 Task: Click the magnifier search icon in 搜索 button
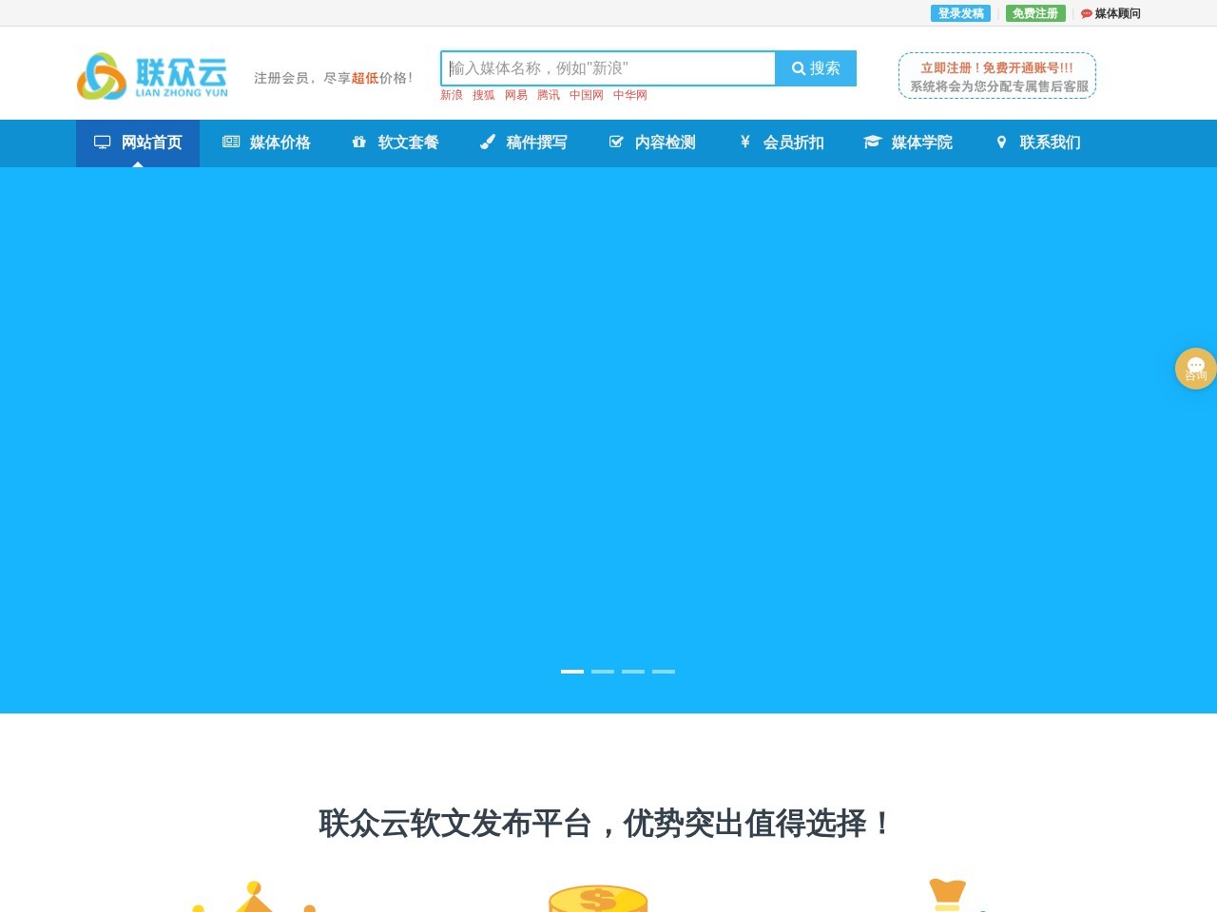coord(798,67)
